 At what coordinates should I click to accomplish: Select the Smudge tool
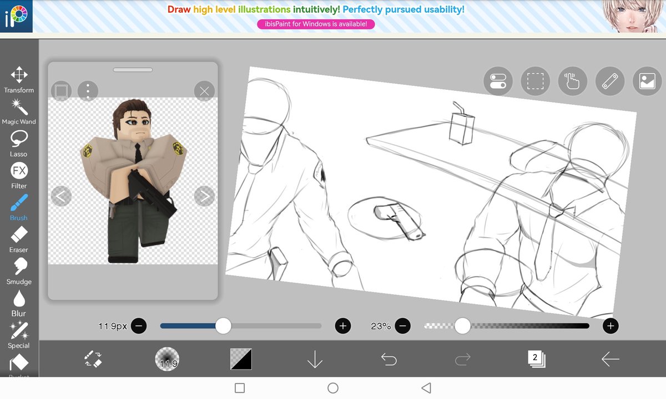(x=19, y=272)
